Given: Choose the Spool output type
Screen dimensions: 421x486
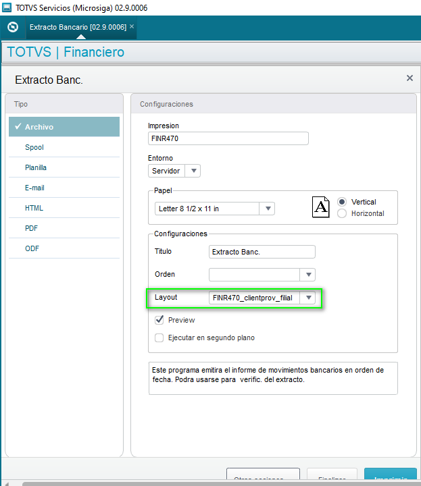Looking at the screenshot, I should point(64,147).
